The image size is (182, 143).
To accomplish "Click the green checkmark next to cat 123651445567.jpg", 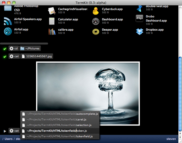I will point(5,57).
